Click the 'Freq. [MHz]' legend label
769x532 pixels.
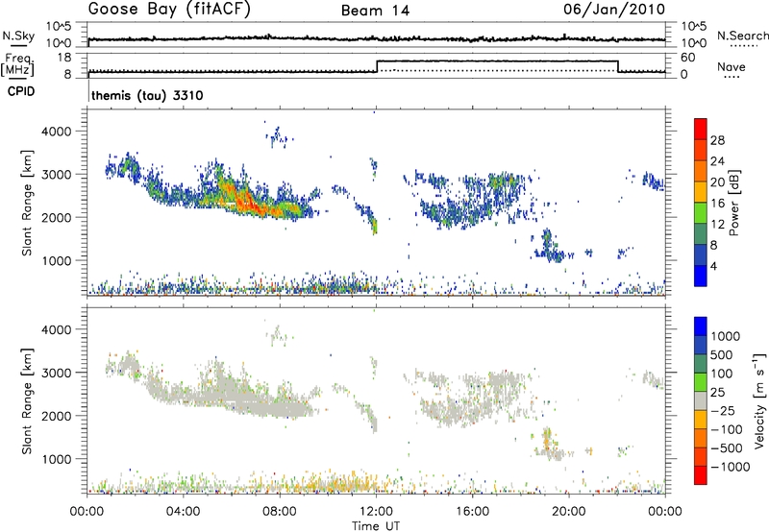[18, 64]
